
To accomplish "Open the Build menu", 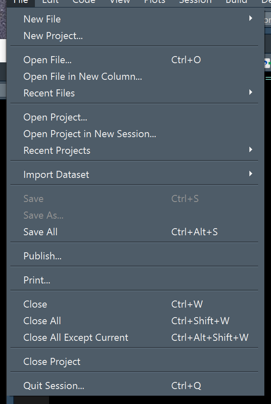I will [236, 2].
